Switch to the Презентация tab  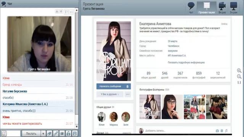(207, 8)
